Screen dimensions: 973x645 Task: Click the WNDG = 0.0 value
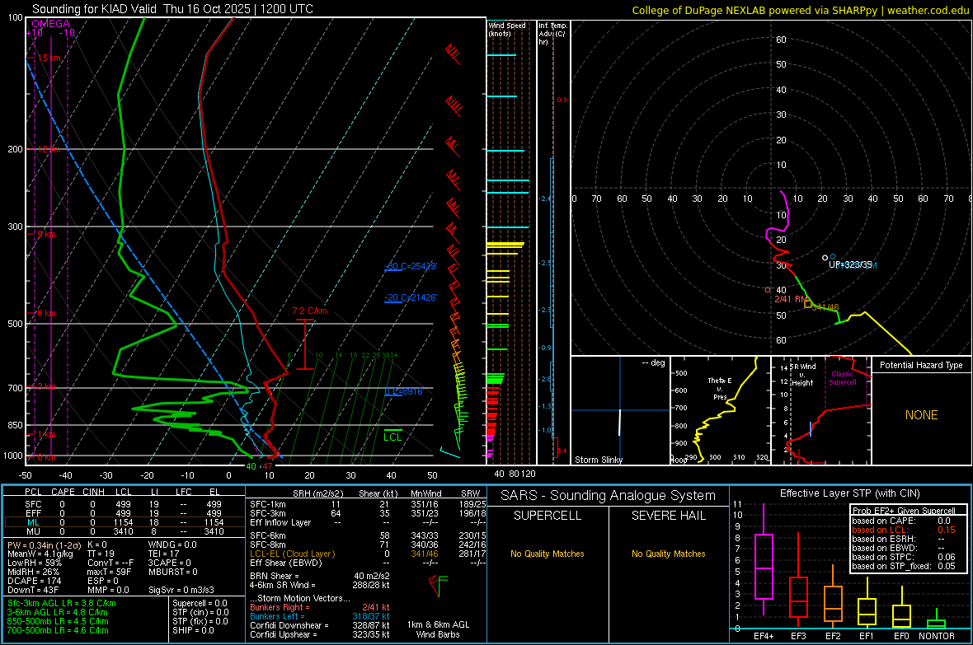tap(172, 545)
